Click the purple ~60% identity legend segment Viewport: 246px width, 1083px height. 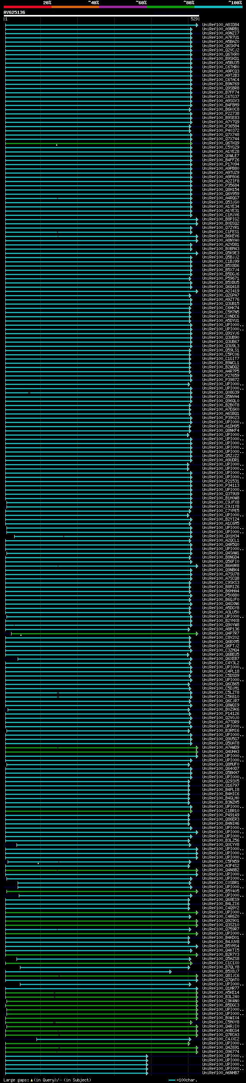123,7
